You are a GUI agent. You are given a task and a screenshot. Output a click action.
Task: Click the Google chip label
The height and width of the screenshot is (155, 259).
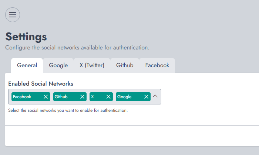pos(124,97)
